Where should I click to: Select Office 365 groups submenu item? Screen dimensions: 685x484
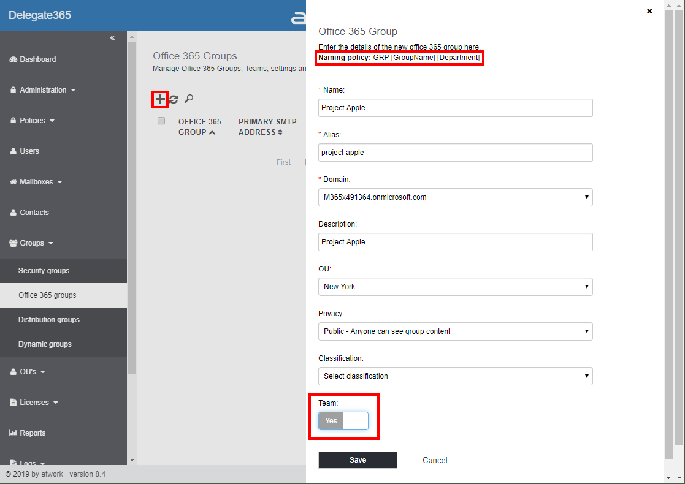(63, 295)
